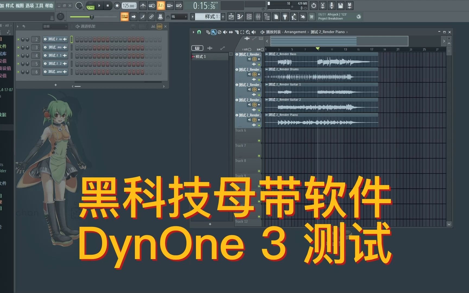Open the Piano roll toolbar icon

(240, 17)
